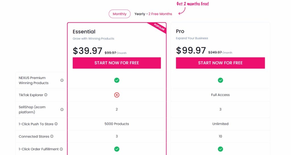The image size is (291, 155).
Task: Click green checkmark for Essential NEXUS Winning Products
Action: point(117,80)
